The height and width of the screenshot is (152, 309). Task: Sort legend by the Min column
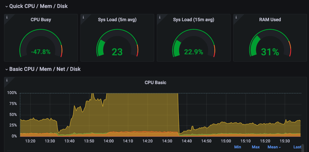point(238,147)
